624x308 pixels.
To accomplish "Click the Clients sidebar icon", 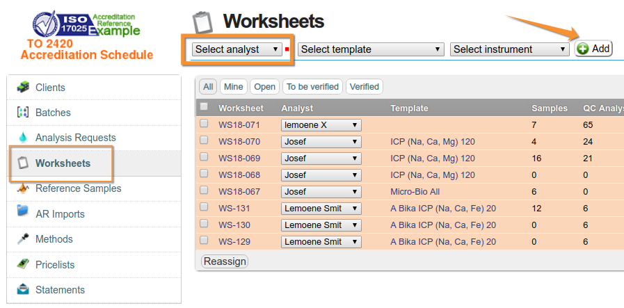I will 23,87.
